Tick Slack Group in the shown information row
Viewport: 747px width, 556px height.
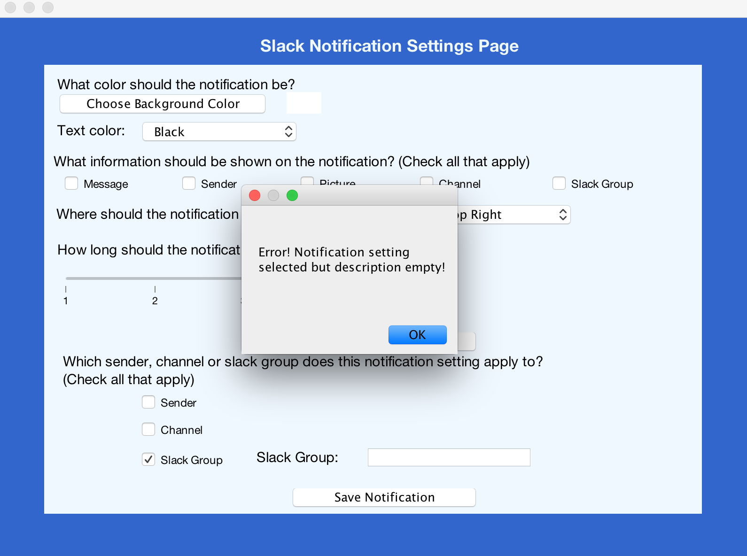[559, 183]
